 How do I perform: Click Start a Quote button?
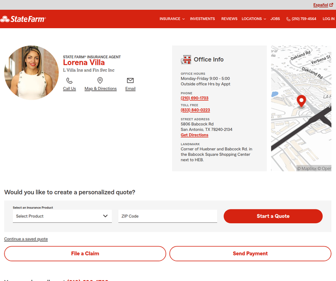pyautogui.click(x=273, y=216)
